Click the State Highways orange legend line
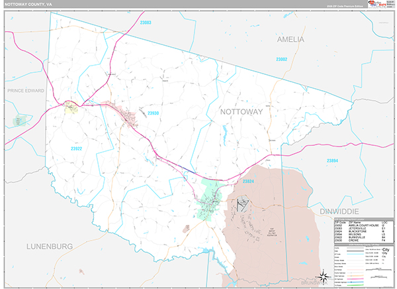The image size is (397, 289). pos(355,276)
